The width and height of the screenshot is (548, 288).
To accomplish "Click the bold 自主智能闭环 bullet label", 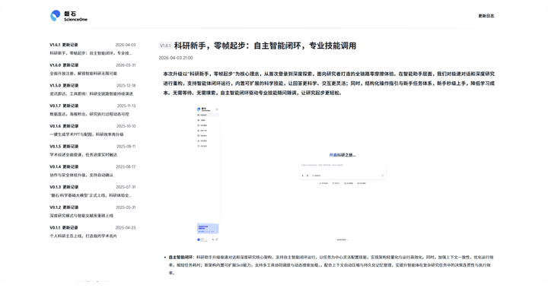I will (180, 258).
